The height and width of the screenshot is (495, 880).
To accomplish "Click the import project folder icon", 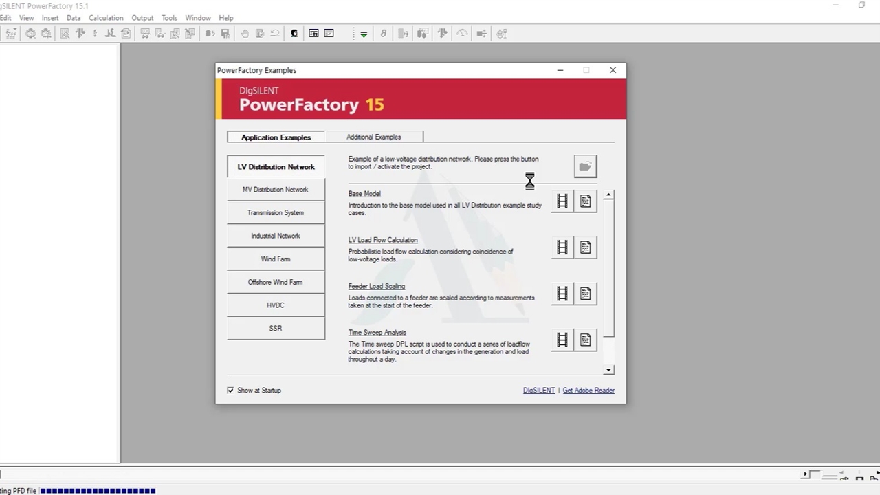I will click(585, 166).
